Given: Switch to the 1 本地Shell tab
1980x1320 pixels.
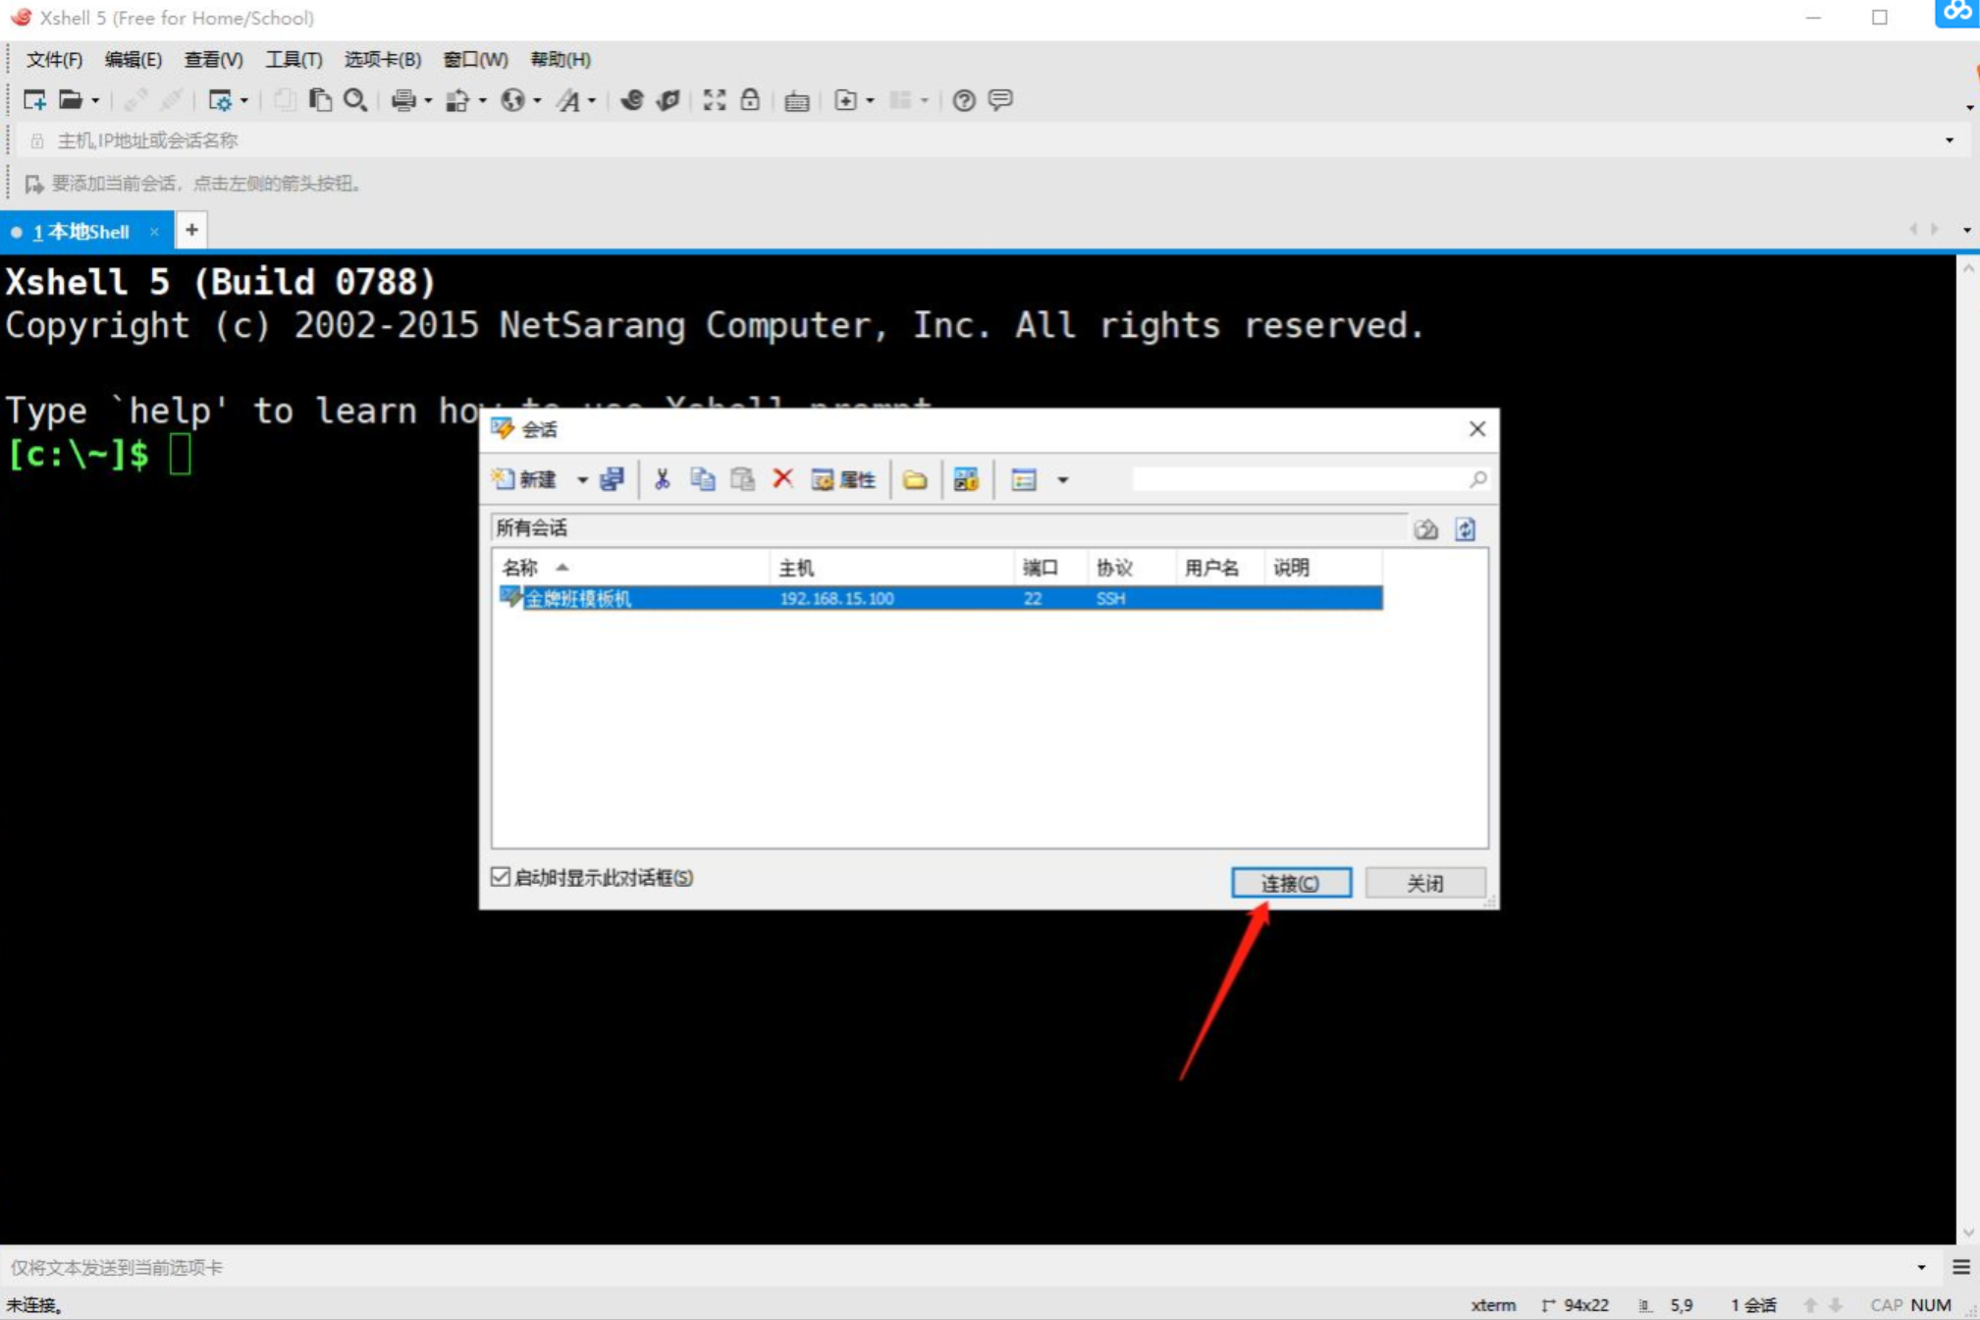Looking at the screenshot, I should [81, 232].
